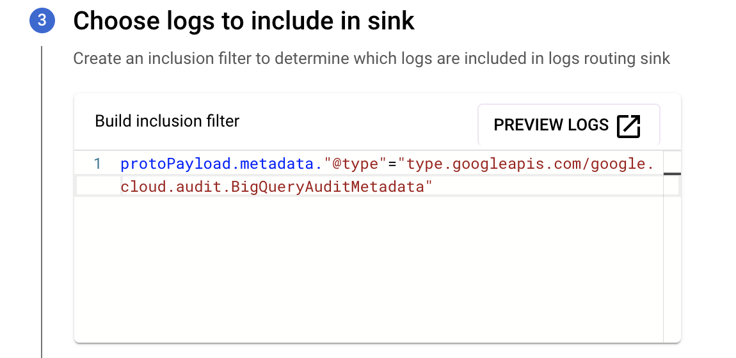This screenshot has height=358, width=736.
Task: Place cursor on protoPayload.metadata in the filter
Action: [218, 164]
